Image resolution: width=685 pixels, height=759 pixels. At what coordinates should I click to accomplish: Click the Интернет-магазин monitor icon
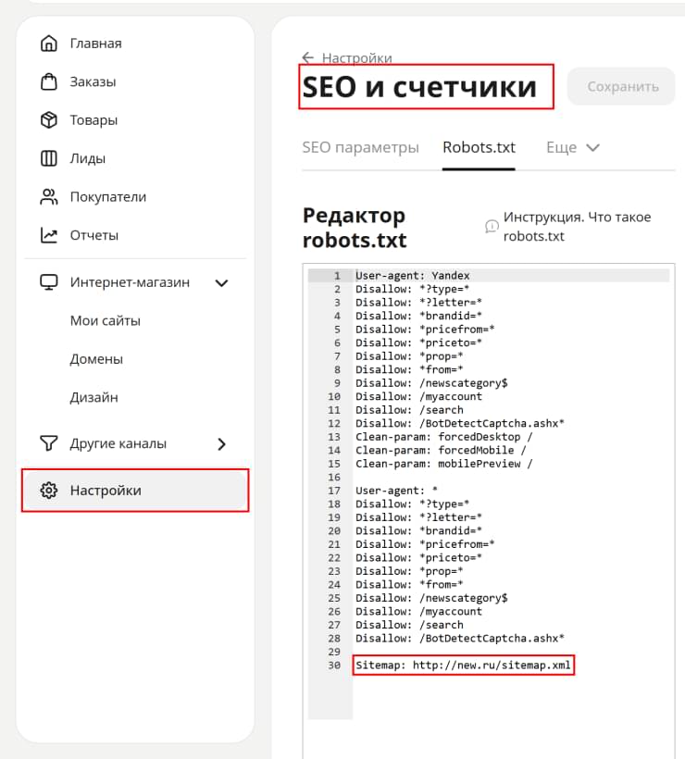click(48, 282)
